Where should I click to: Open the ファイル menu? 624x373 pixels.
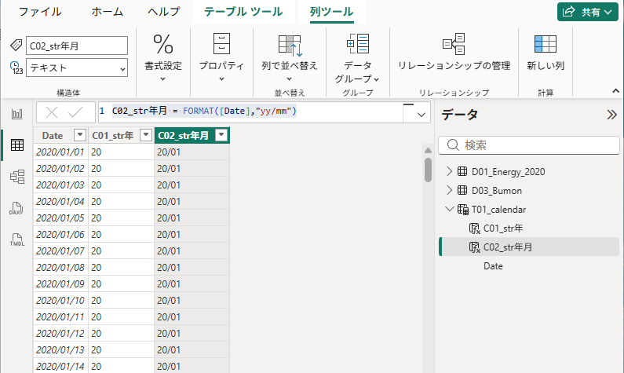coord(40,12)
